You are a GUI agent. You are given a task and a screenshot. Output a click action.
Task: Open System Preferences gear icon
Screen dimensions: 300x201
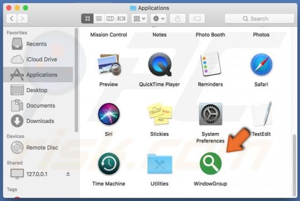(211, 114)
